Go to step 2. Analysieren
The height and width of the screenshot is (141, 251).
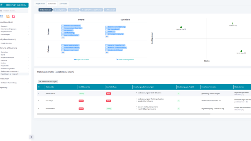pyautogui.click(x=60, y=10)
